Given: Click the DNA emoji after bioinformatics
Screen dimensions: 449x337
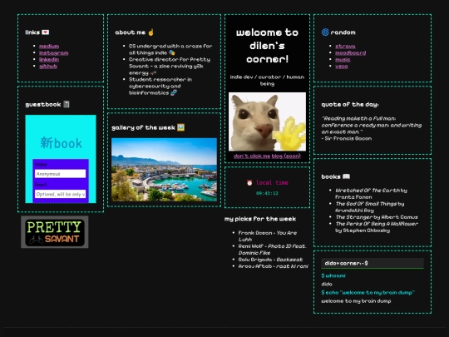Looking at the screenshot, I should (174, 92).
